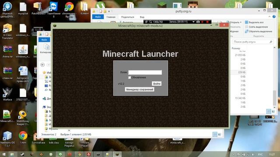Click the Properties icon in putty.org.ru quick access

(101, 11)
